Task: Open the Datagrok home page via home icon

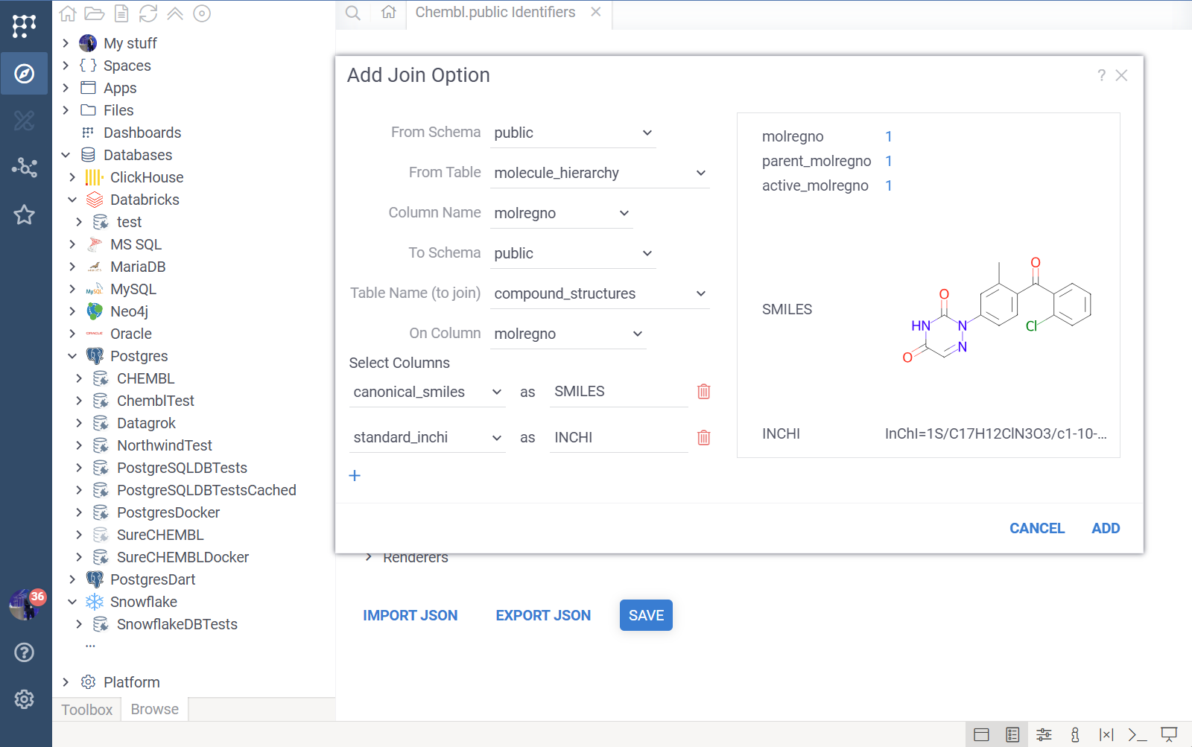Action: click(67, 13)
